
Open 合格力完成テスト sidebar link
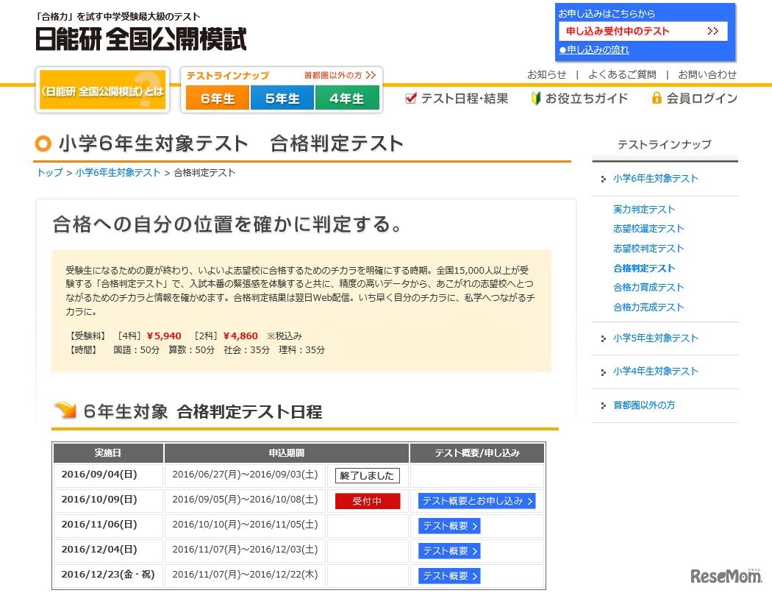click(x=648, y=307)
